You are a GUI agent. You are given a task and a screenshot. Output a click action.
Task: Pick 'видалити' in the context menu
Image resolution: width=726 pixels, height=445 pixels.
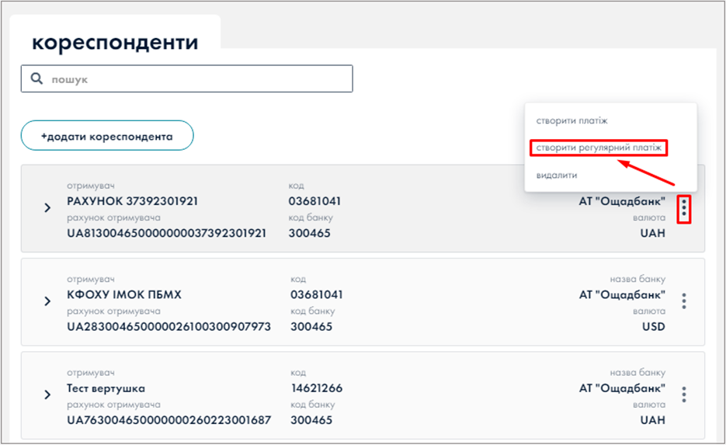(557, 175)
